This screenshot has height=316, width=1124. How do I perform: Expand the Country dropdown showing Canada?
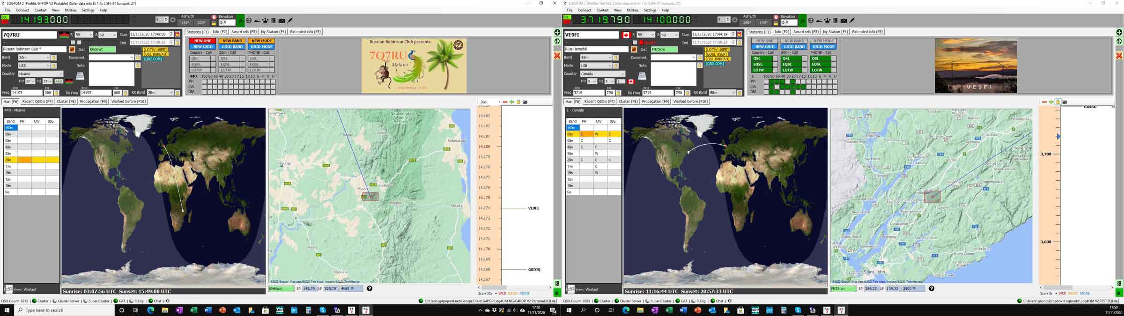602,74
